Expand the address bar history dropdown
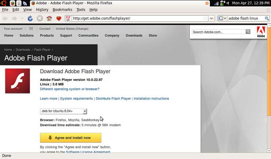The width and height of the screenshot is (271, 159). 211,18
